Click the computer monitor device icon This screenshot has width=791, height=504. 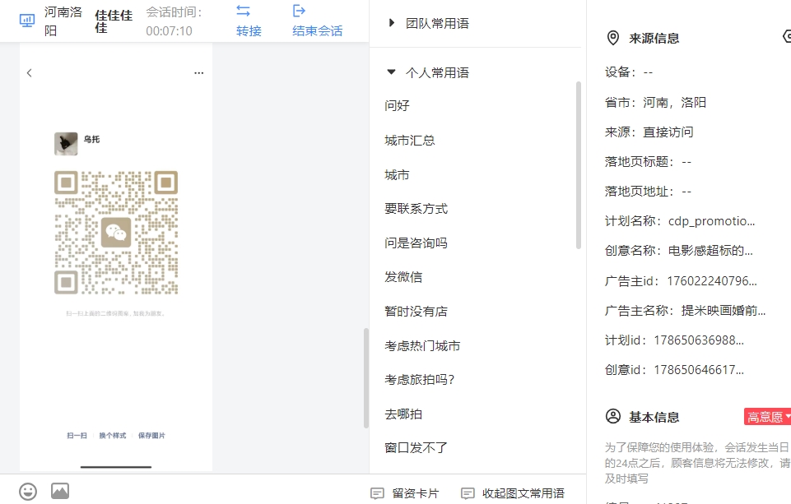coord(26,21)
